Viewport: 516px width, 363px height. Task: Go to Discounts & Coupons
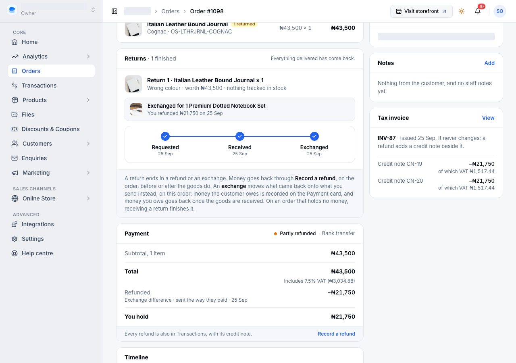tap(52, 129)
